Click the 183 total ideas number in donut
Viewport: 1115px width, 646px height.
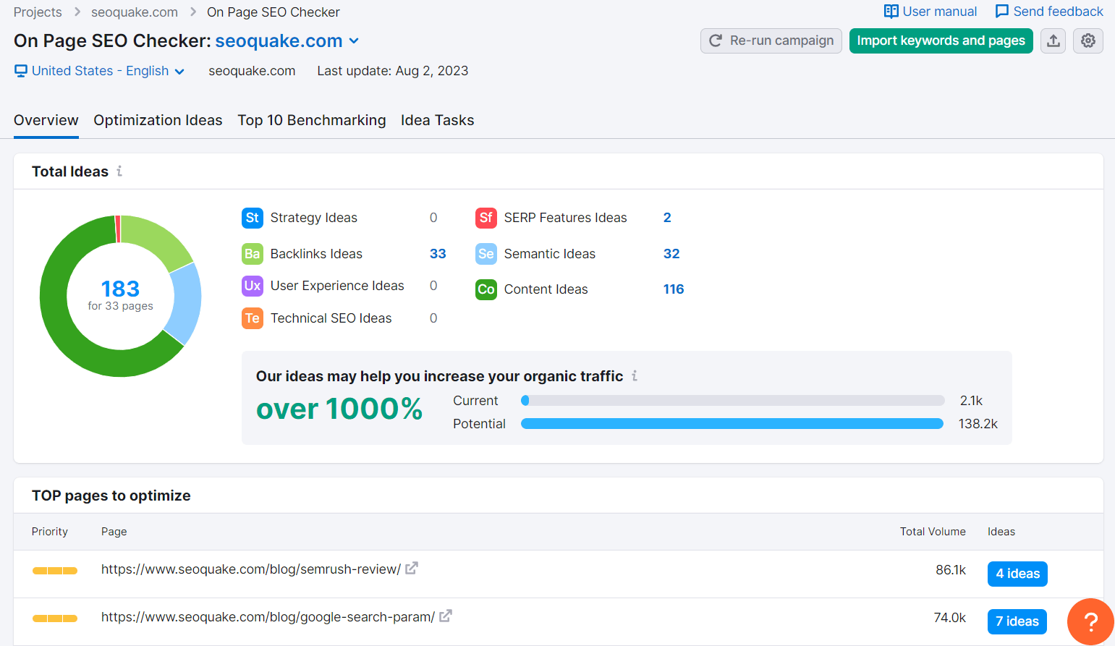[120, 289]
